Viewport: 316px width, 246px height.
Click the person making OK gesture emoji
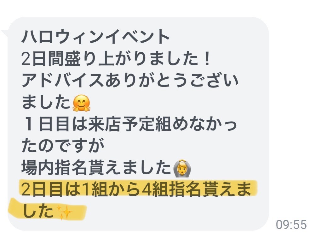(x=182, y=168)
